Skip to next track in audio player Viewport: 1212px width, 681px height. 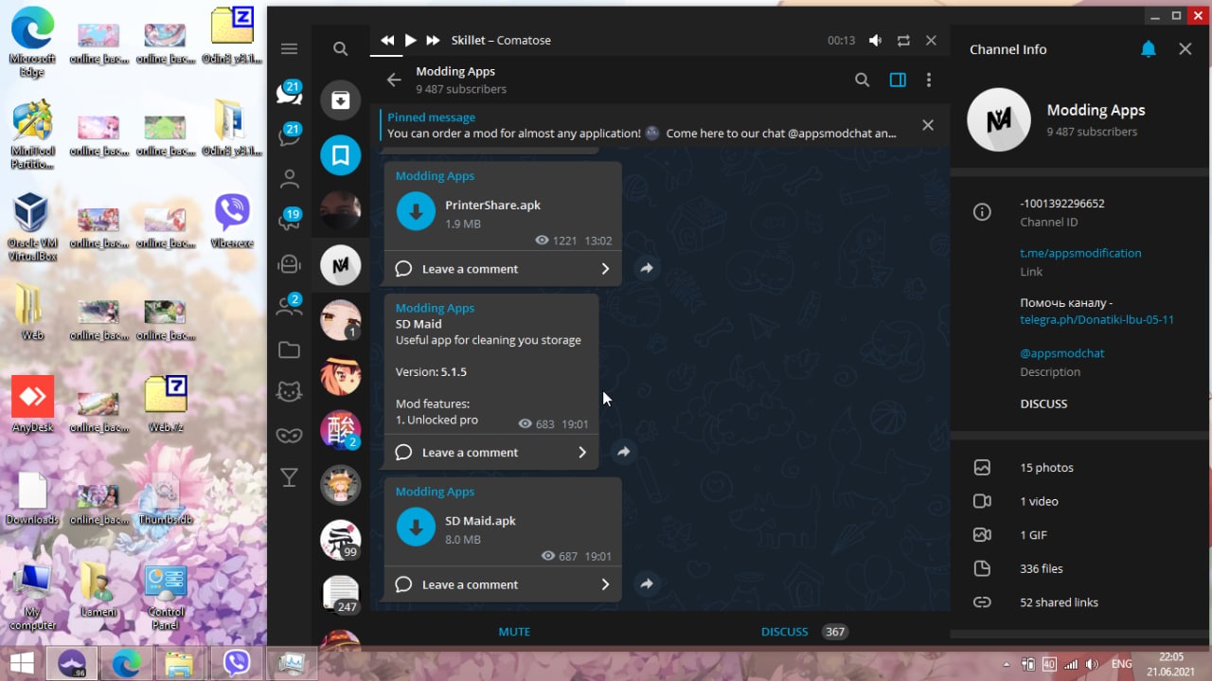click(x=433, y=40)
